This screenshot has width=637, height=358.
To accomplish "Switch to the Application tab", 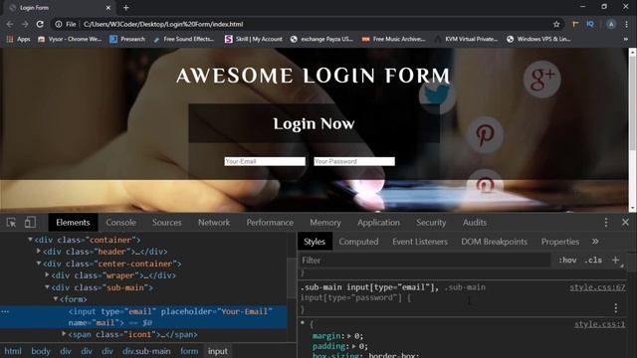I will [x=378, y=223].
